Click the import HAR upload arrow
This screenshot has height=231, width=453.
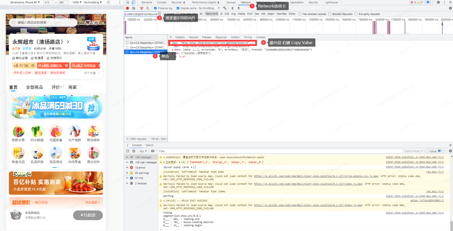pos(232,8)
